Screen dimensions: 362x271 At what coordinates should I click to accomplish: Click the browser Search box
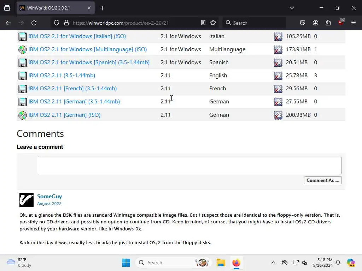click(x=254, y=23)
